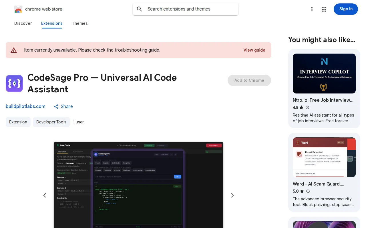Select the Extensions tab
366x228 pixels.
tap(52, 23)
